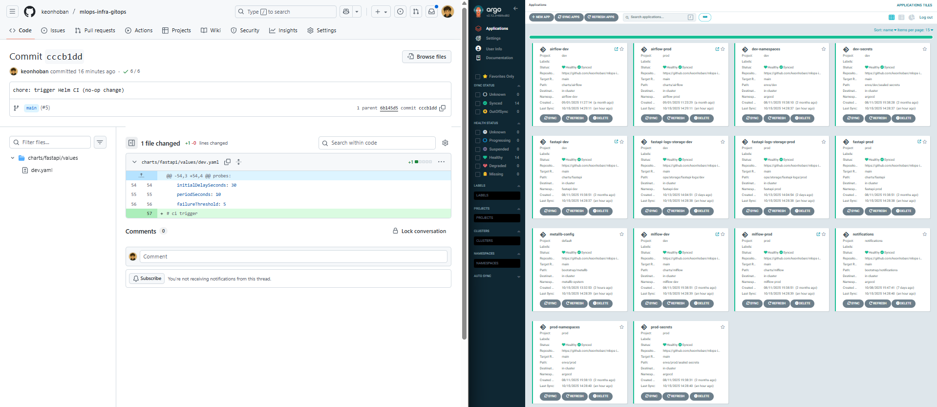Expand the AUTO SYNC filter section

click(x=519, y=276)
